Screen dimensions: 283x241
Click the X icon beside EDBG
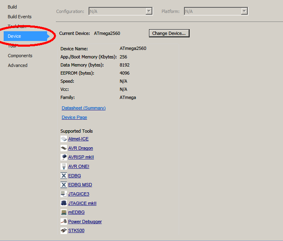coord(64,176)
